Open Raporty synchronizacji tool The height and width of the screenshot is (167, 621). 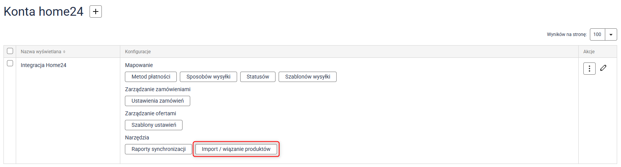coord(158,149)
